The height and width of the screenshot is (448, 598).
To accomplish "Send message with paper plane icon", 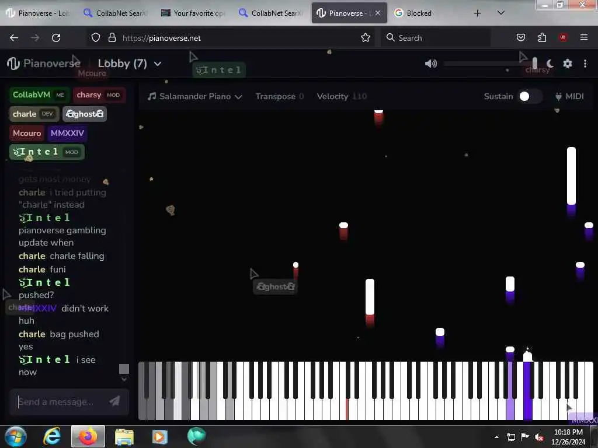I will pyautogui.click(x=114, y=401).
